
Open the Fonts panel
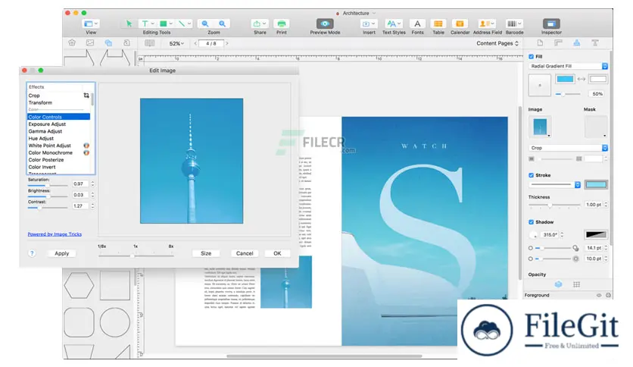point(417,24)
